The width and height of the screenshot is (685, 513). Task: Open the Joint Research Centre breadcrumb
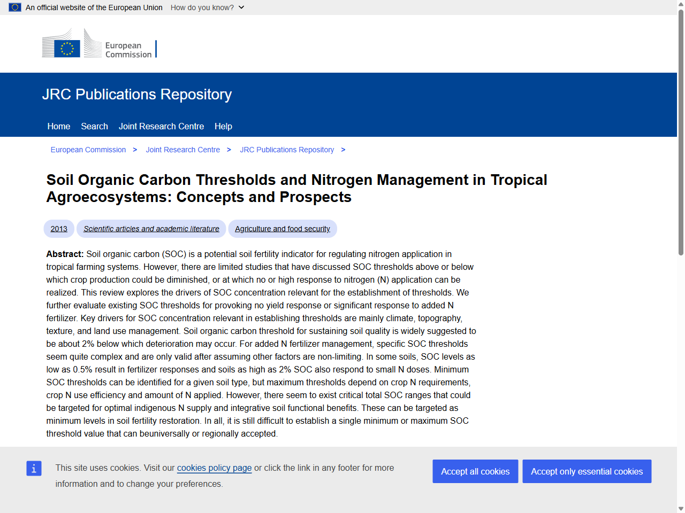[x=182, y=150]
